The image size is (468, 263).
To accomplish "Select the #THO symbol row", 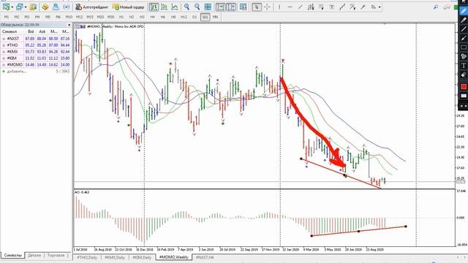I will (36, 45).
